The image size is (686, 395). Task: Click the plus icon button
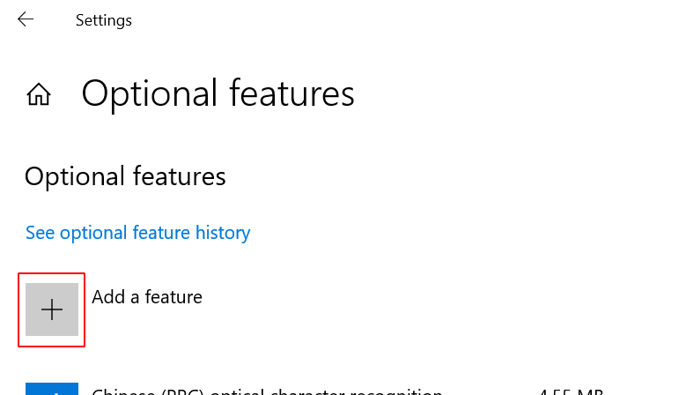coord(52,309)
